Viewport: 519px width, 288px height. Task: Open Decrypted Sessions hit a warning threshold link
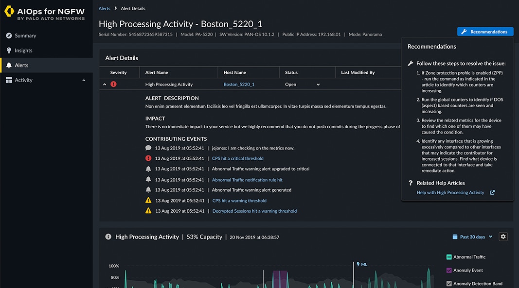pyautogui.click(x=254, y=211)
